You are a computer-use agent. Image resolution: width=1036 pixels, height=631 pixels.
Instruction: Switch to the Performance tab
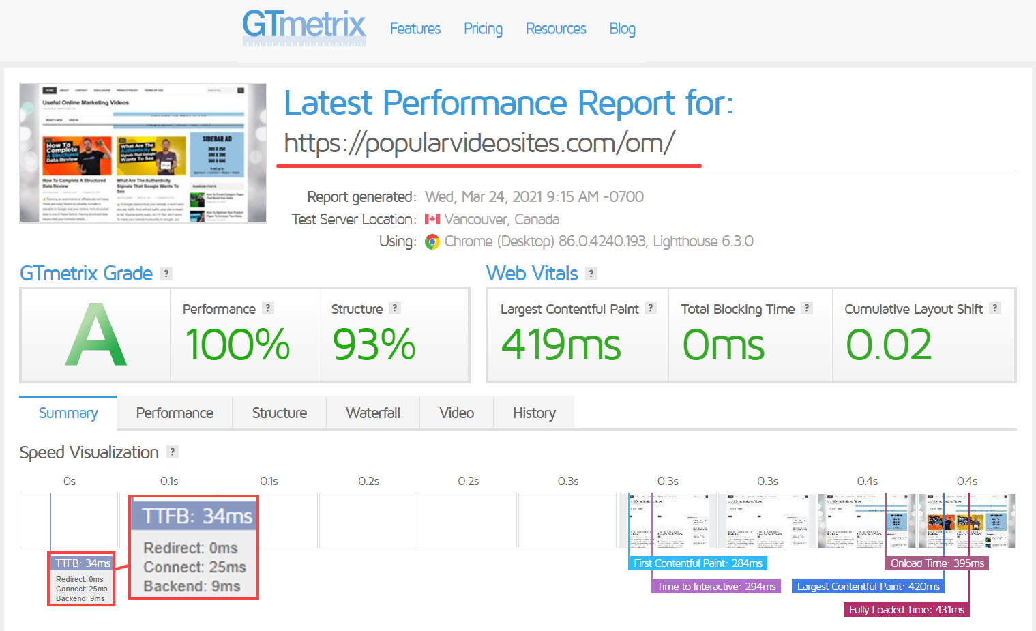[175, 413]
